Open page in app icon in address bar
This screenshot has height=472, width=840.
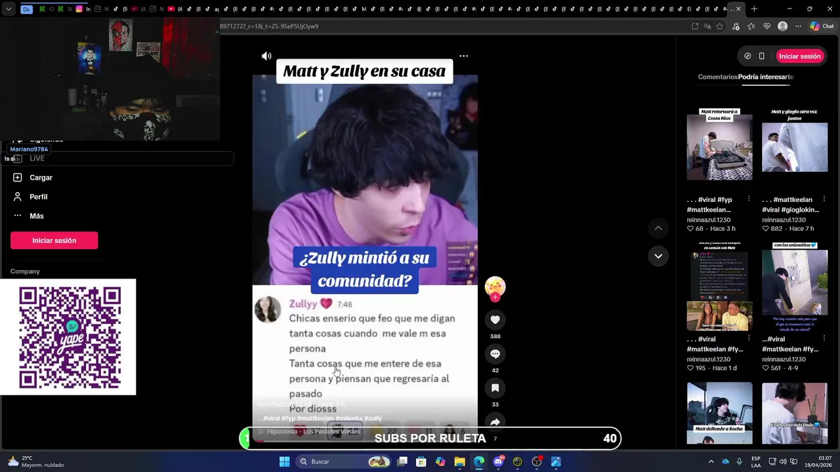coord(695,26)
